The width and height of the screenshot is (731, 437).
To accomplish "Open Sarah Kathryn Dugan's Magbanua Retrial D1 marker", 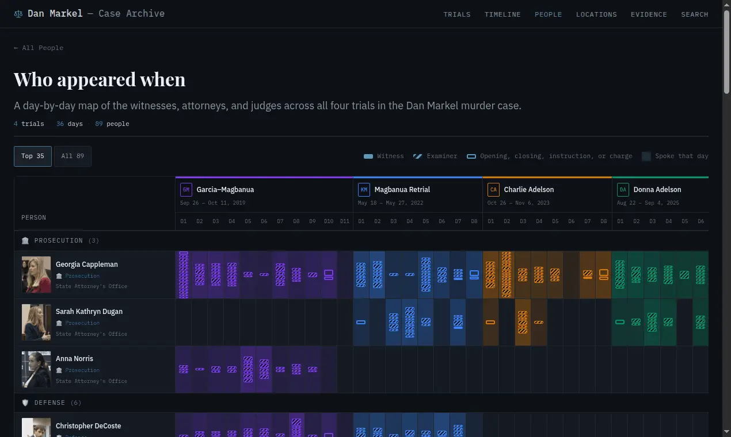I will [x=361, y=322].
